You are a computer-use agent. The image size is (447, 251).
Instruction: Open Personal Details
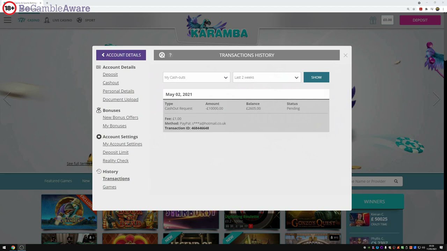pyautogui.click(x=118, y=91)
